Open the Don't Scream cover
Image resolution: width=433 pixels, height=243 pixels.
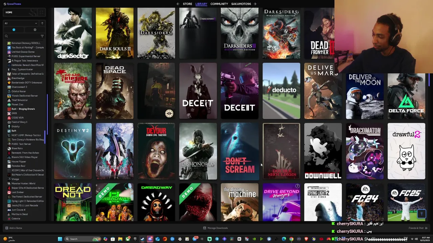(240, 151)
